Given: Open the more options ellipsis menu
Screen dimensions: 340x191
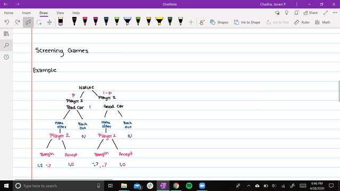Looking at the screenshot, I should click(335, 13).
